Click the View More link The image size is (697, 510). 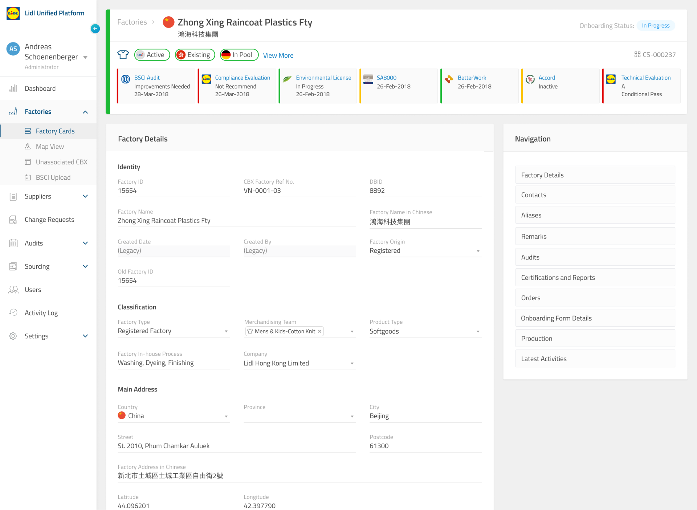pos(278,55)
